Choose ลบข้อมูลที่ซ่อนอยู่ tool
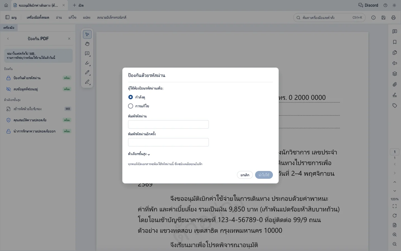This screenshot has height=251, width=401. [x=38, y=89]
